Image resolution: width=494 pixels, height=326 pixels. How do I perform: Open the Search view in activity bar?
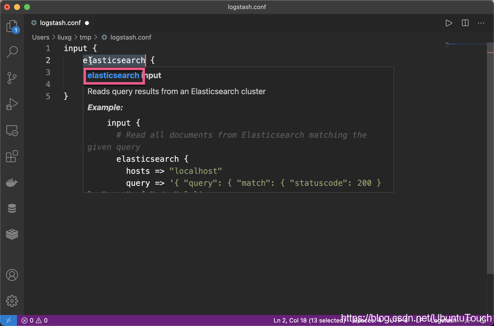(x=12, y=52)
